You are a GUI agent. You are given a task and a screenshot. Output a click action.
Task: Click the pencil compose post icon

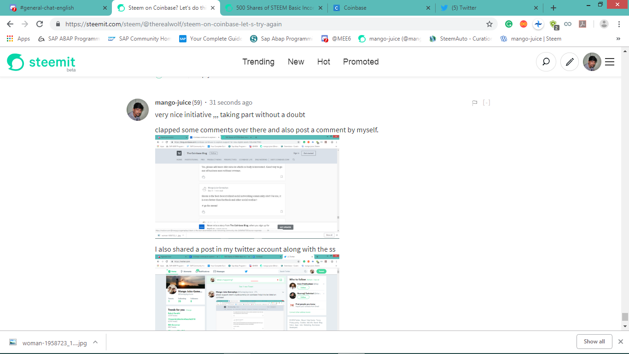point(570,62)
